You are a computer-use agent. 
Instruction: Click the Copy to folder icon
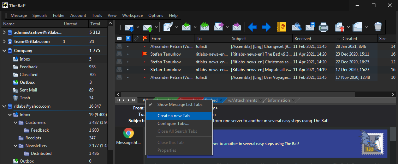[358, 27]
